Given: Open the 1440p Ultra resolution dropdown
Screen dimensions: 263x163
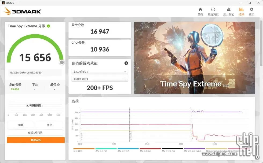Looking at the screenshot, I should (100, 79).
